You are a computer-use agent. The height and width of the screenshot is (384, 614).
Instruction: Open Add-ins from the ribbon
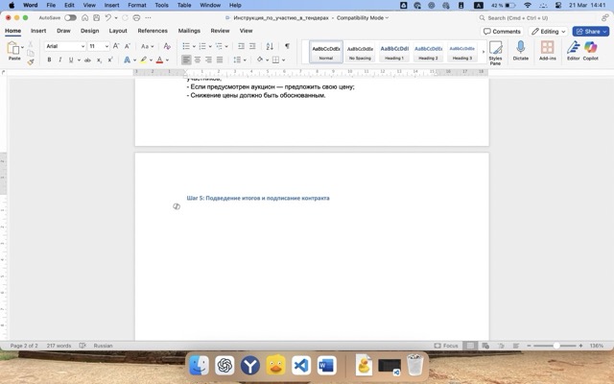(x=548, y=52)
